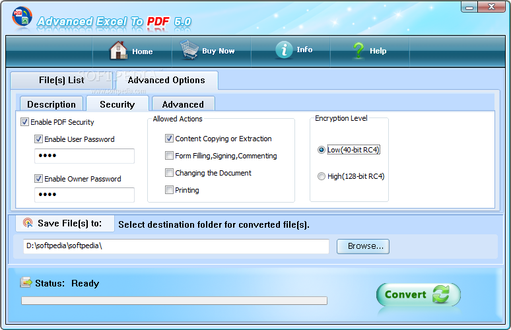511x330 pixels.
Task: Click the Home house icon
Action: pos(118,51)
